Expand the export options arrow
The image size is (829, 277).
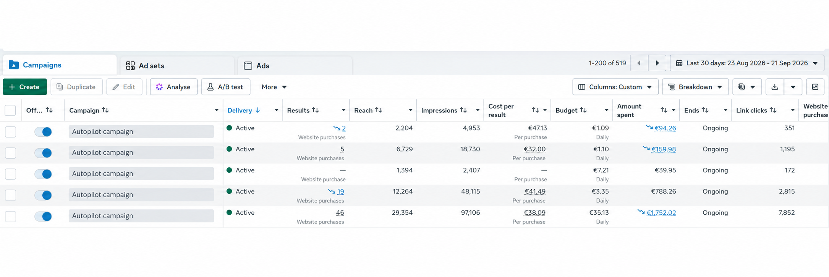(x=793, y=87)
